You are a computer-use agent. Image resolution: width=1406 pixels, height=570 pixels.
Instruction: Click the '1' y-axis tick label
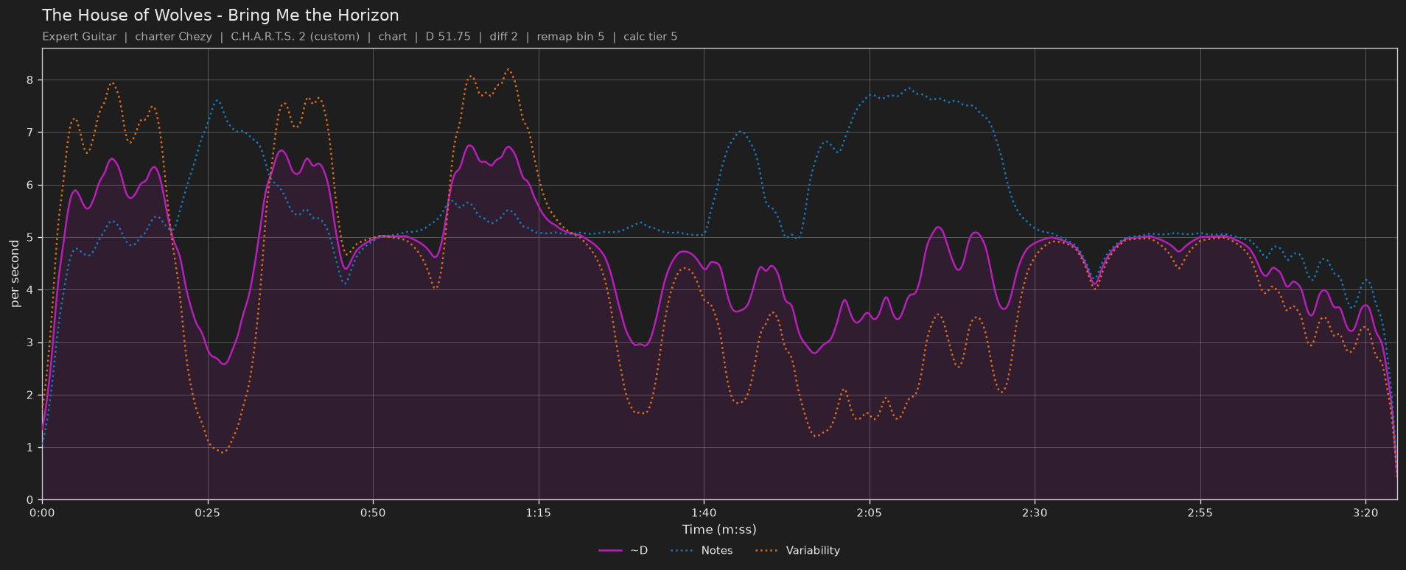pos(30,448)
